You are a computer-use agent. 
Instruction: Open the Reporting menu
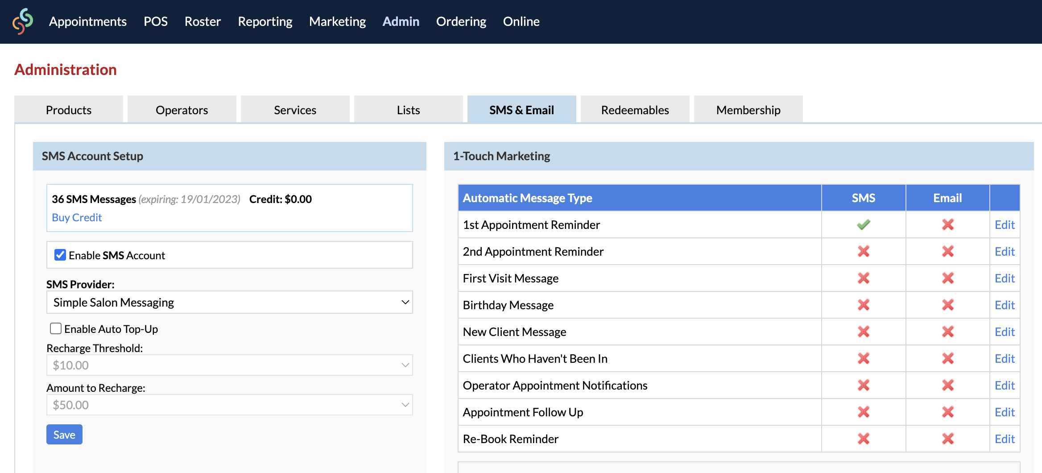tap(265, 21)
